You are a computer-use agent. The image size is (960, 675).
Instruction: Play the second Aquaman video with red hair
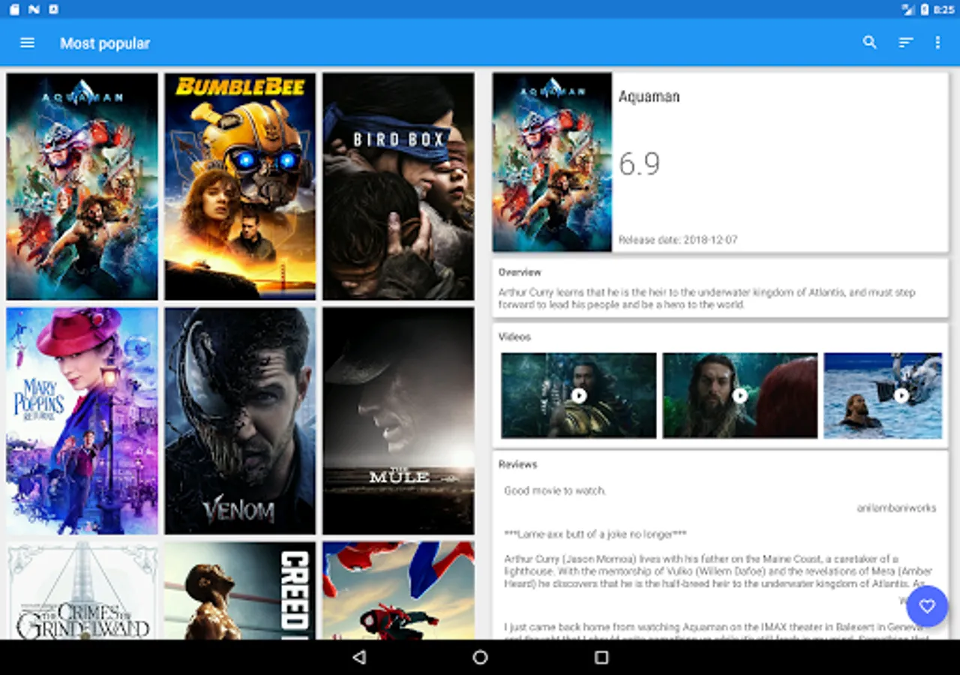[x=740, y=395]
